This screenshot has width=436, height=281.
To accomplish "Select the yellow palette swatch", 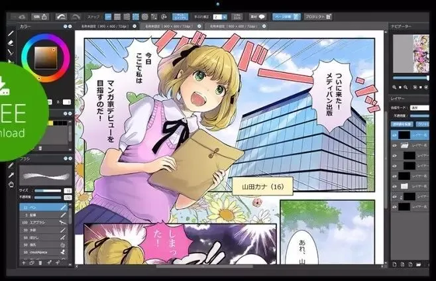I will click(50, 123).
